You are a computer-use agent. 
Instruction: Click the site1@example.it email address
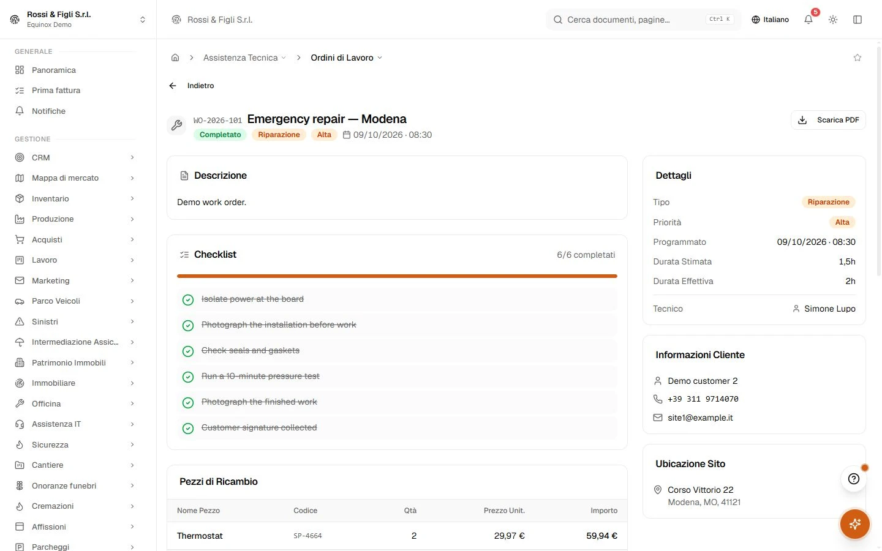(700, 418)
